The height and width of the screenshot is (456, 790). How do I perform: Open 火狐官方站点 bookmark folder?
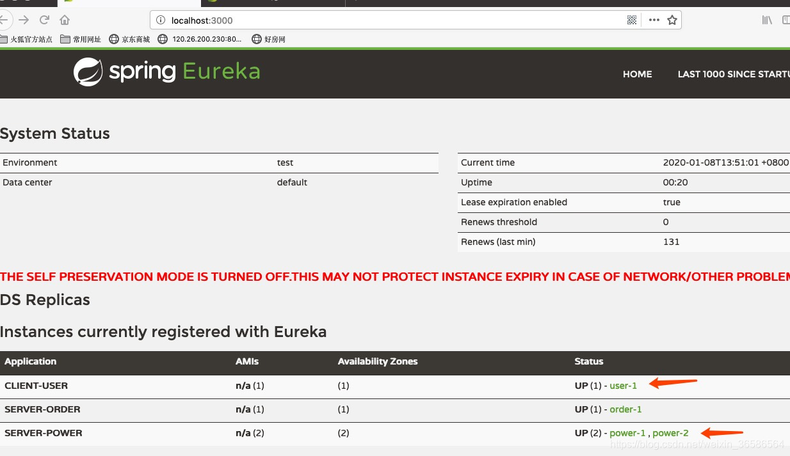(26, 40)
